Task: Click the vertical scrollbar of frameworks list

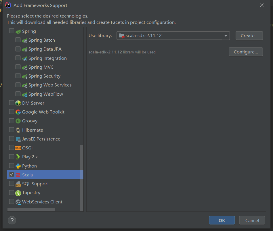Action: 81,178
